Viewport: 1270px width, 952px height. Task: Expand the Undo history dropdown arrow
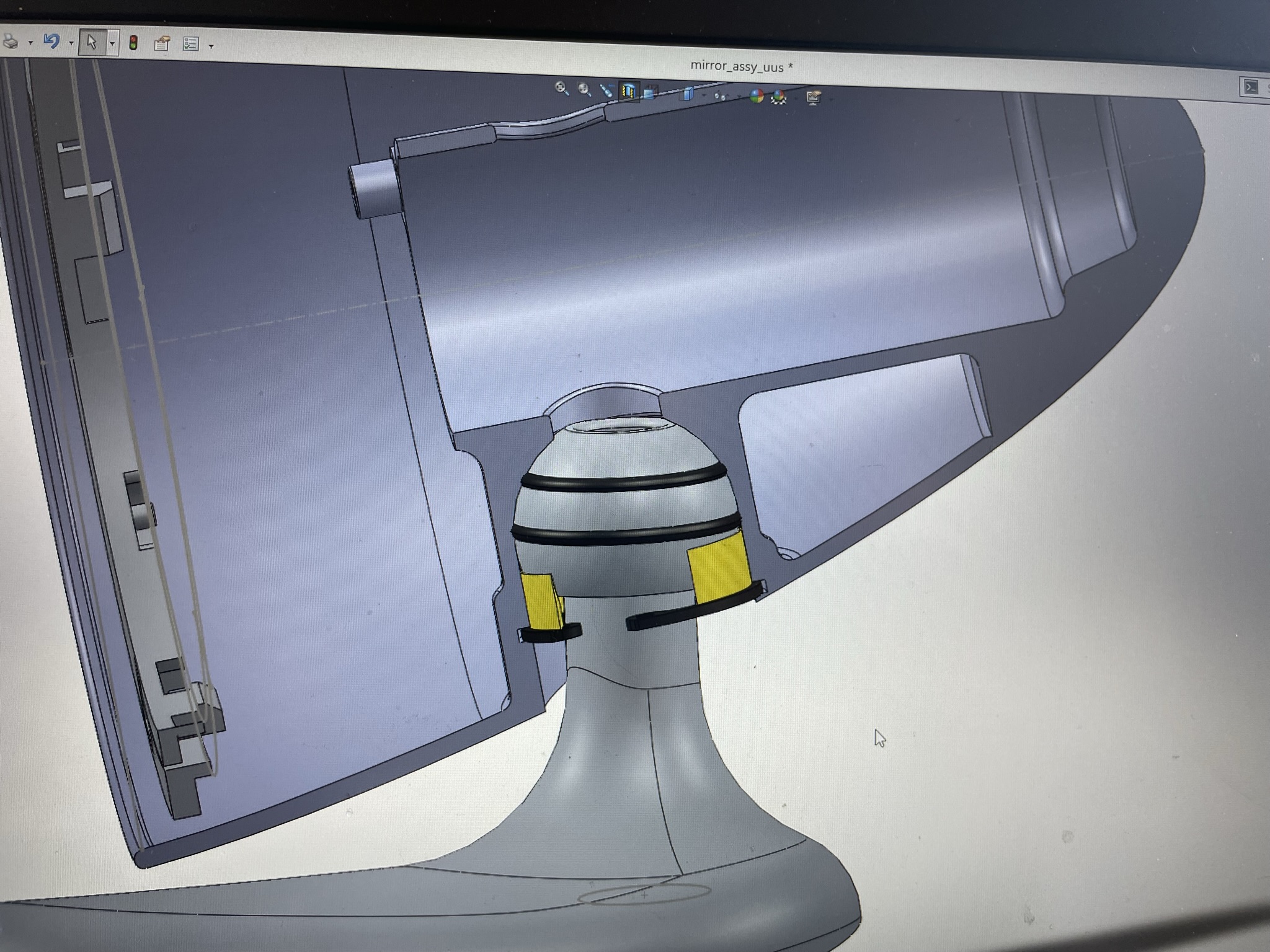point(71,43)
